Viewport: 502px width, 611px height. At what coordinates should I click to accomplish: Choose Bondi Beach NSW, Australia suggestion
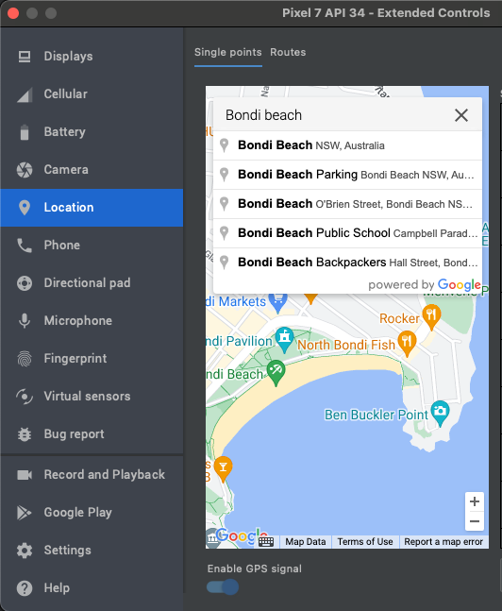coord(347,145)
